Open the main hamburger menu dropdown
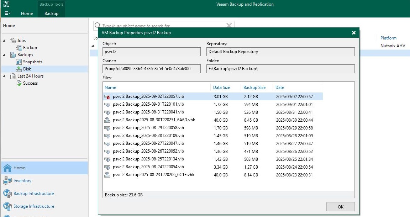 [7, 13]
